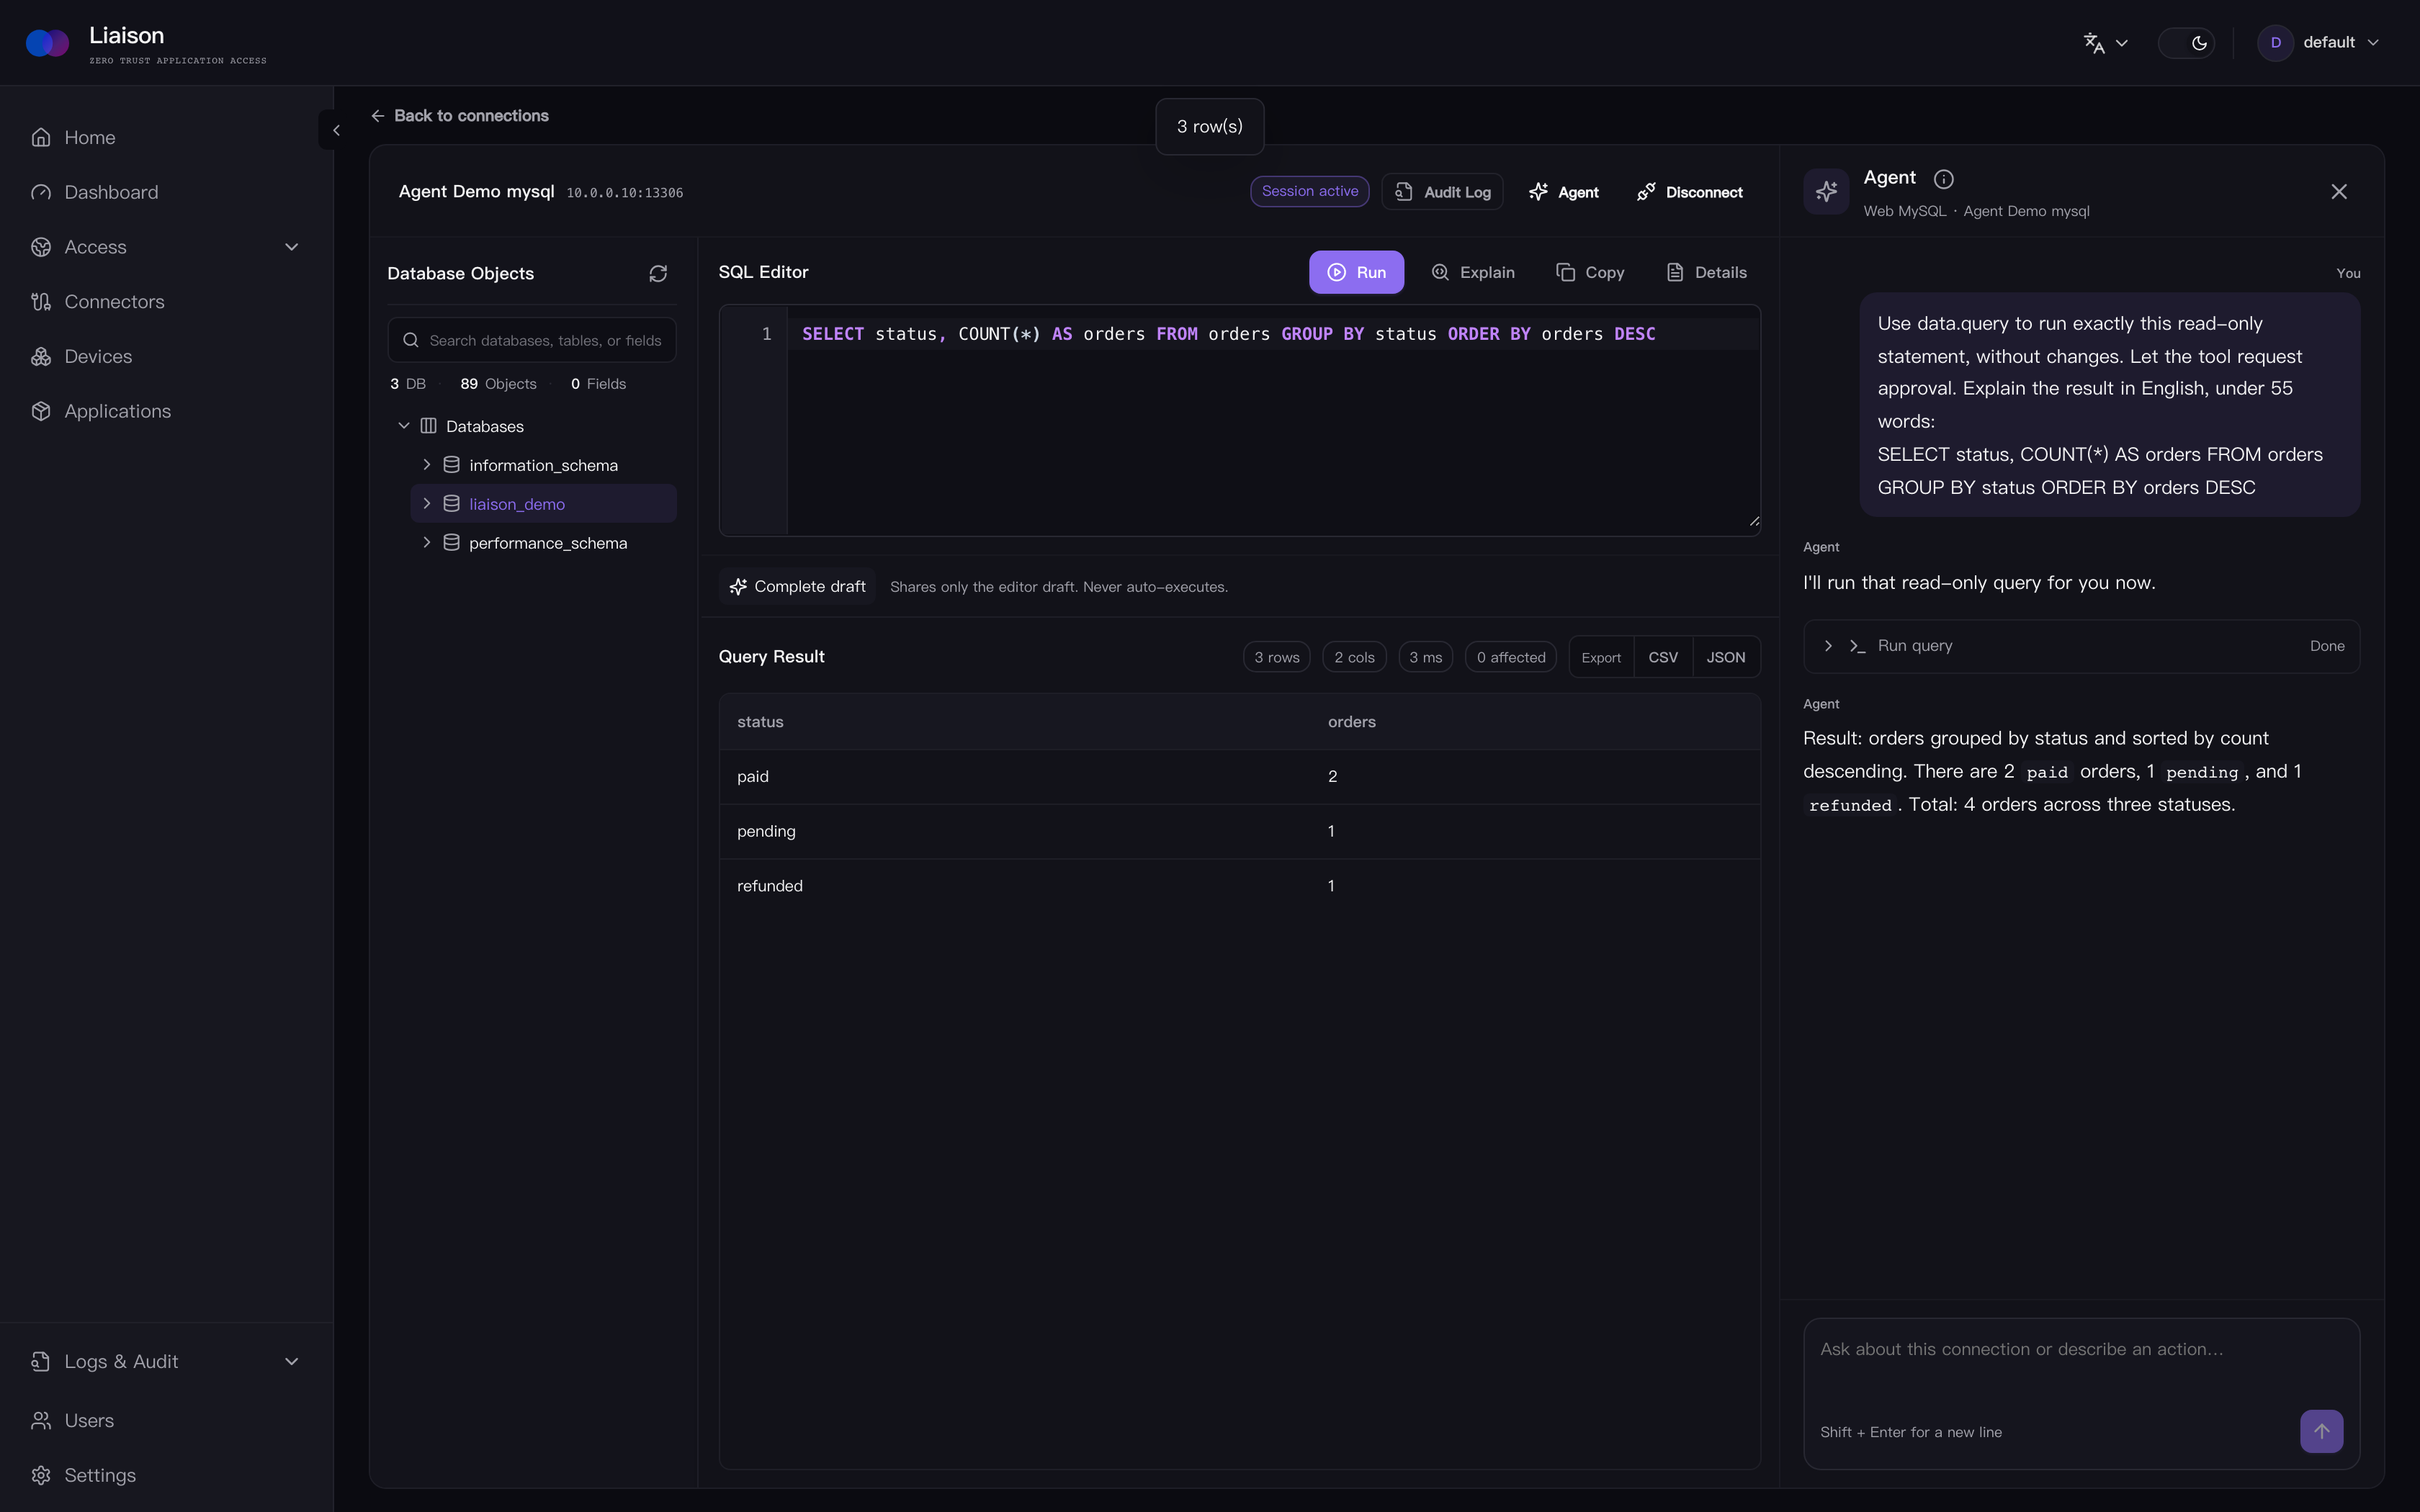2420x1512 pixels.
Task: Disconnect the database session
Action: point(1689,192)
